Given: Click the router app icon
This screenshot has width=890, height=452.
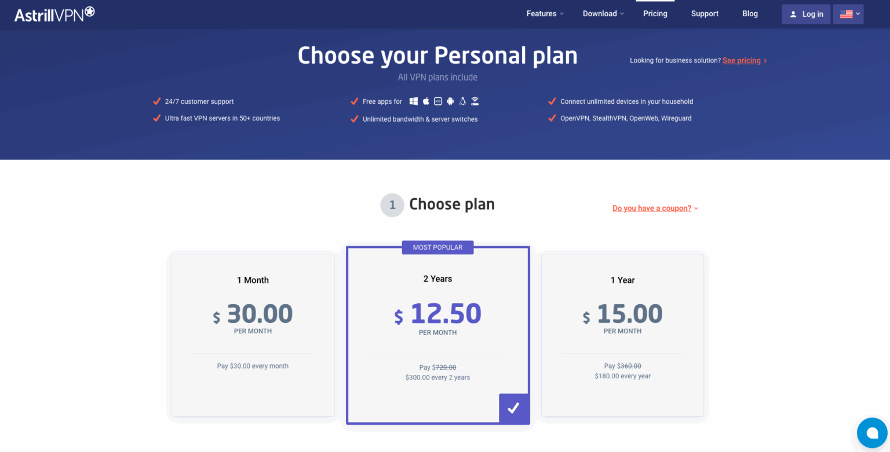Looking at the screenshot, I should click(x=475, y=101).
